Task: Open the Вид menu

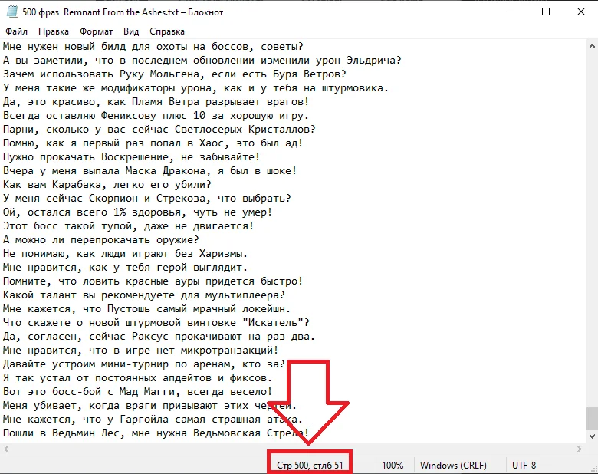Action: coord(131,31)
